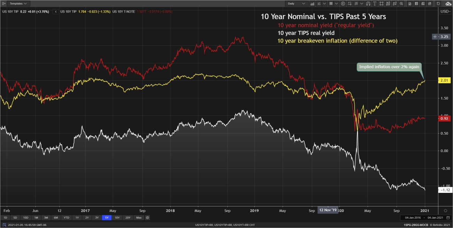Activate the zoom magnifier tool

[x=401, y=3]
